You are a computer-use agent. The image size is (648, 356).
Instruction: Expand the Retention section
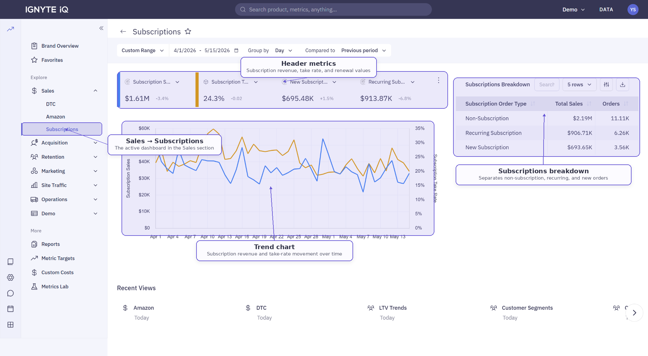96,157
